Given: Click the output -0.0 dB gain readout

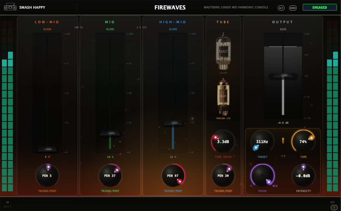Looking at the screenshot, I should (283, 123).
